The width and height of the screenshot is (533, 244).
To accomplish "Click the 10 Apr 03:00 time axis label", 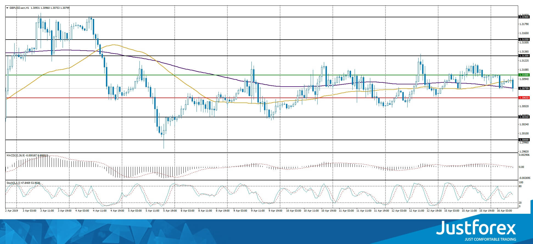I will [x=294, y=211].
